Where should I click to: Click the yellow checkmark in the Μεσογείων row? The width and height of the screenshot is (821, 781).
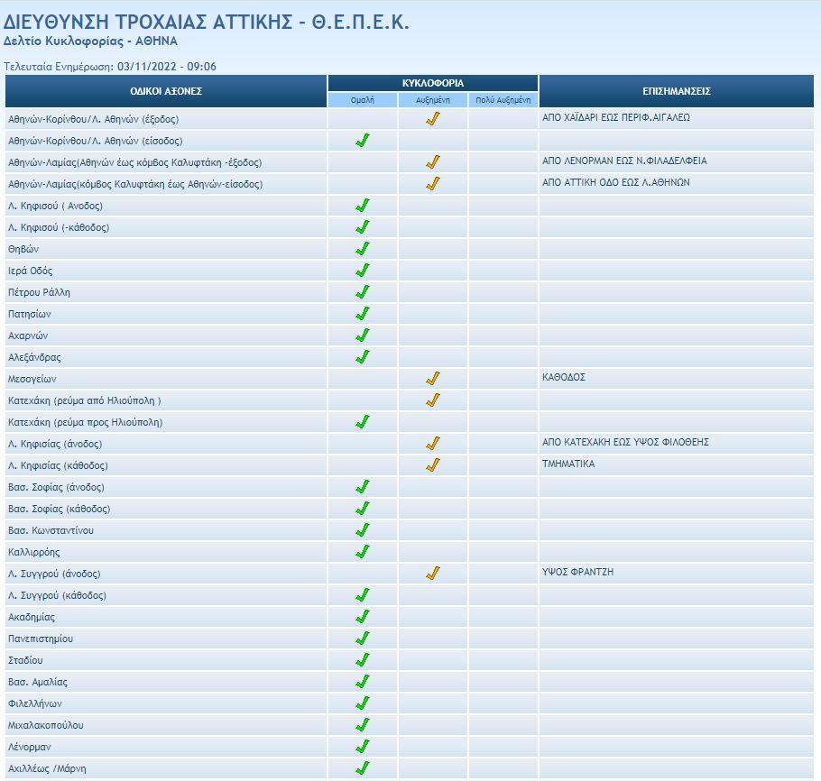pos(433,379)
